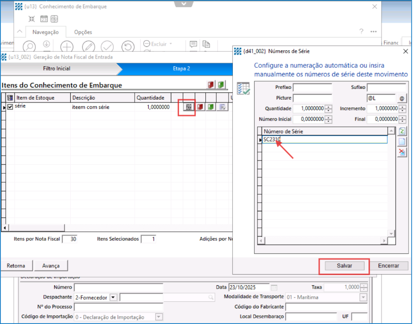Viewport: 413px width, 324px height.
Task: Expand the Despachante dropdown
Action: (x=113, y=297)
